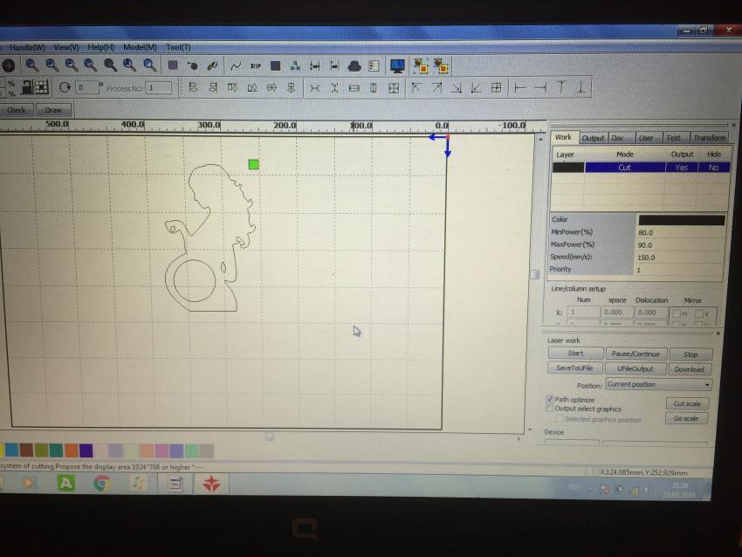The height and width of the screenshot is (557, 742).
Task: Click the red star application icon in taskbar
Action: (x=211, y=484)
